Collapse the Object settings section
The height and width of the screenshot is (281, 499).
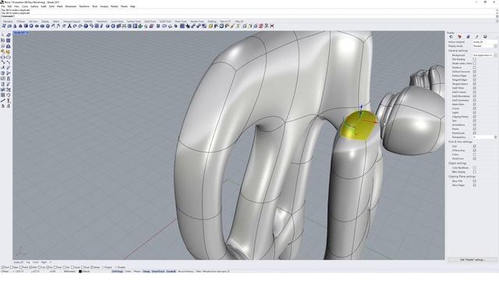click(458, 163)
